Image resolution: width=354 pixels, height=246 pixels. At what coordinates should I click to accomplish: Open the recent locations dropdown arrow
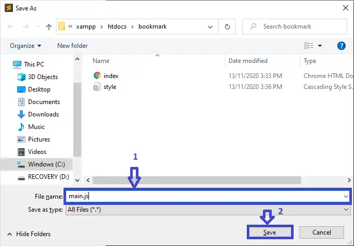pyautogui.click(x=38, y=27)
